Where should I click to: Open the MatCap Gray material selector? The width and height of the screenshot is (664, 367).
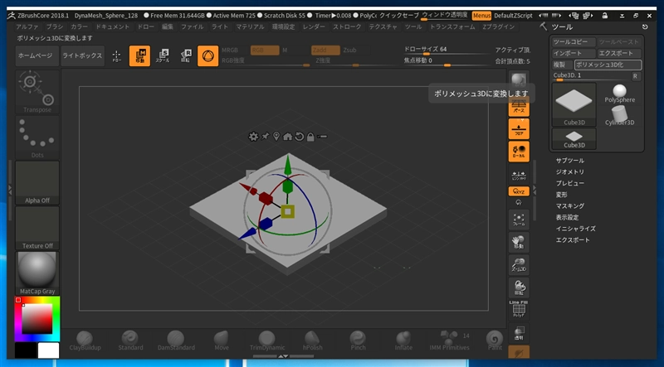(x=37, y=273)
